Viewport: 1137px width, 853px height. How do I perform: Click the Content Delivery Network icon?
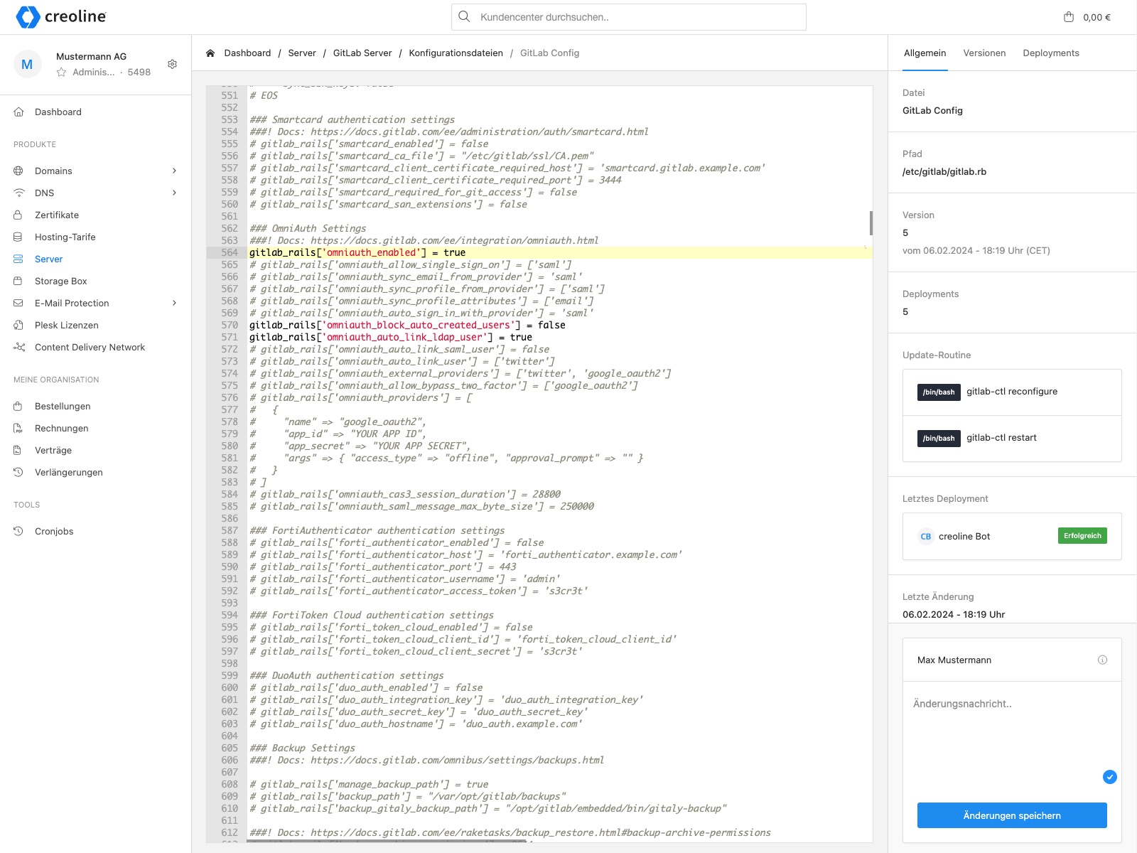click(19, 347)
